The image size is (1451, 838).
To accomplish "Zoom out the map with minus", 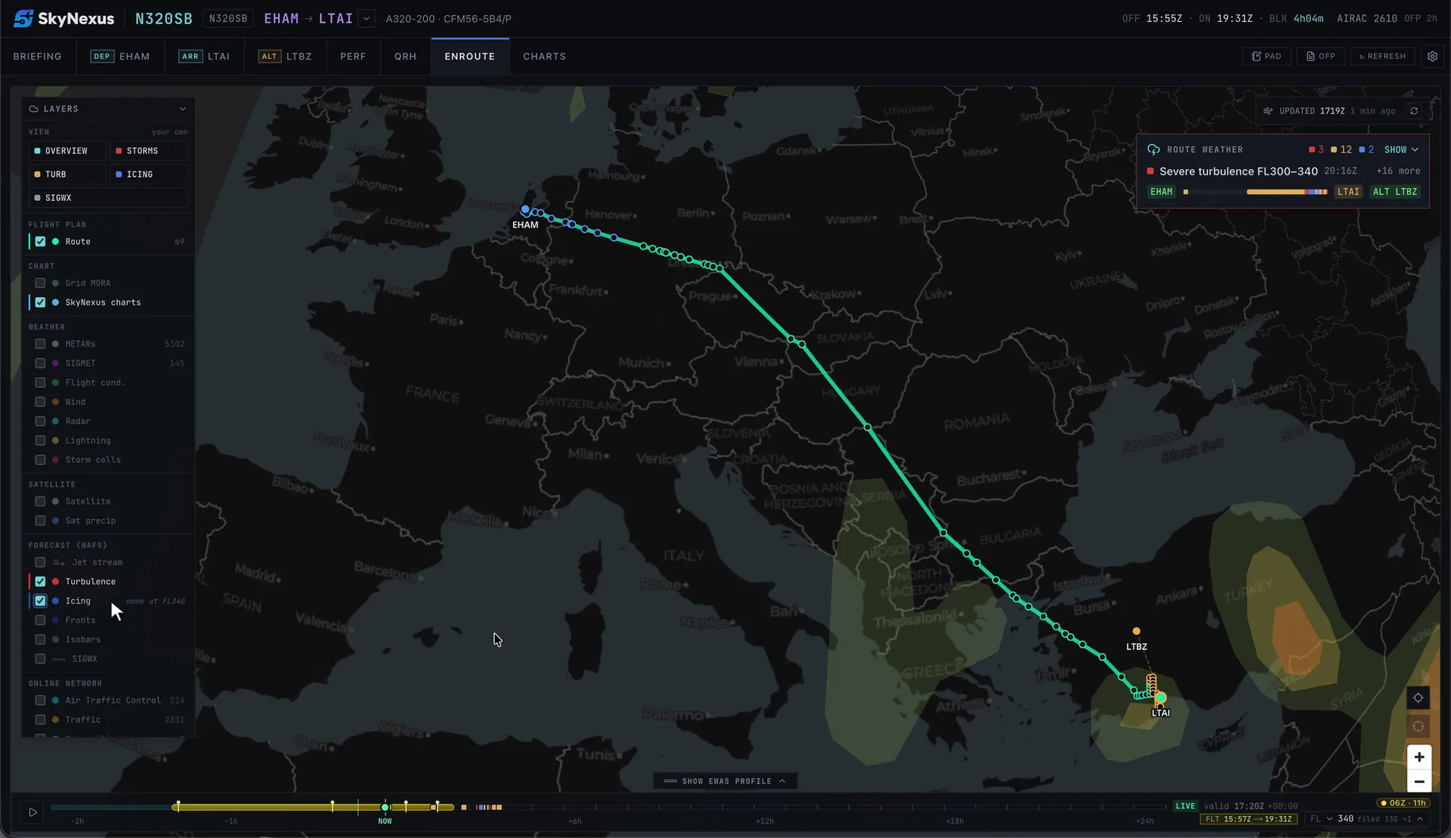I will pos(1419,781).
